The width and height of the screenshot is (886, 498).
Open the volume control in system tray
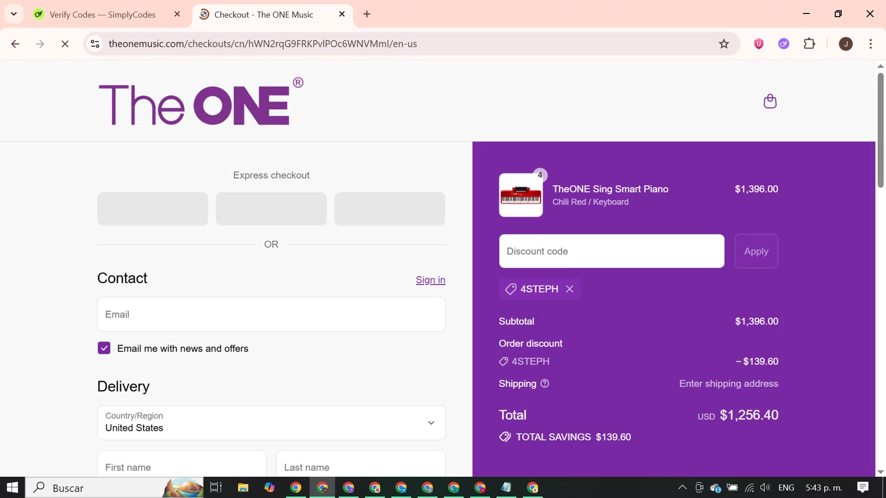click(x=766, y=487)
